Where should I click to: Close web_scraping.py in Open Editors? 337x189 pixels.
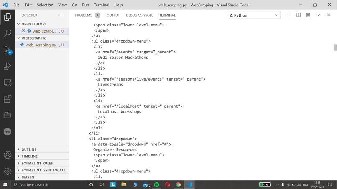pyautogui.click(x=23, y=31)
